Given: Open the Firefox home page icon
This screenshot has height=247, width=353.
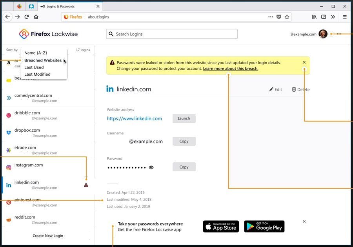Looking at the screenshot, I should 36,17.
